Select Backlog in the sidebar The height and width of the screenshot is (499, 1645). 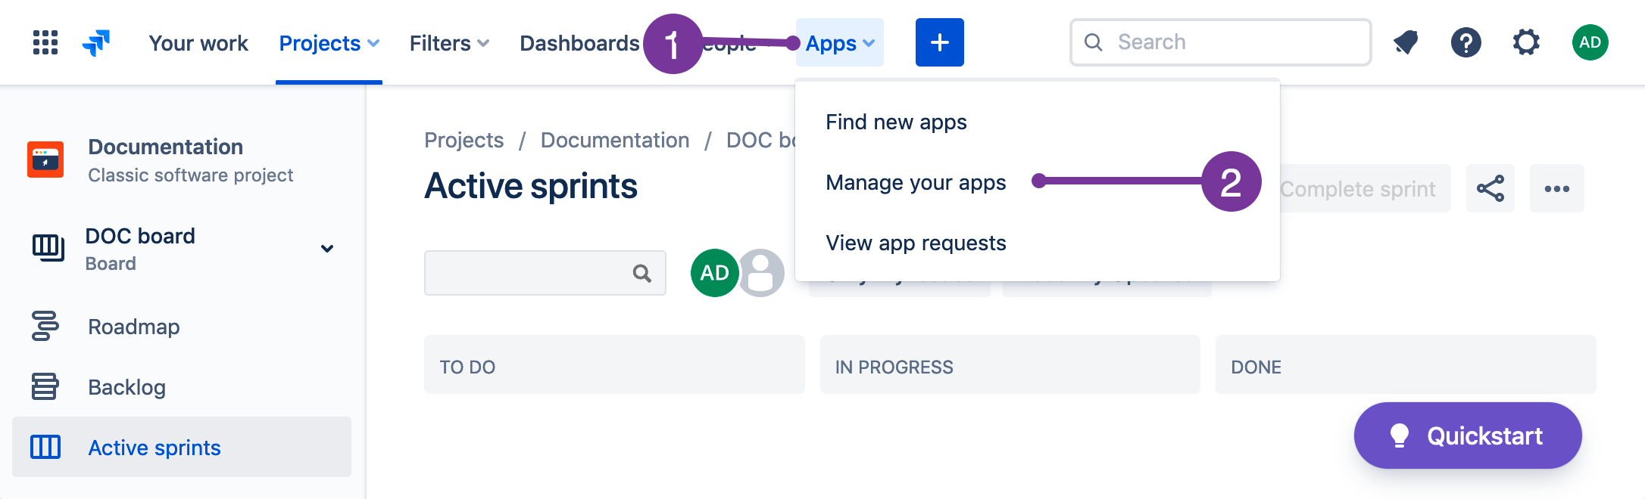tap(126, 386)
